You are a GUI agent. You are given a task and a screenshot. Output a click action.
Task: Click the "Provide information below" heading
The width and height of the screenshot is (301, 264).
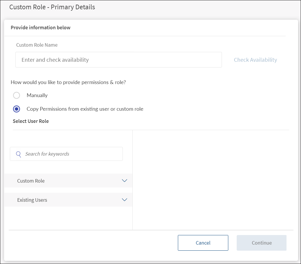(x=41, y=28)
